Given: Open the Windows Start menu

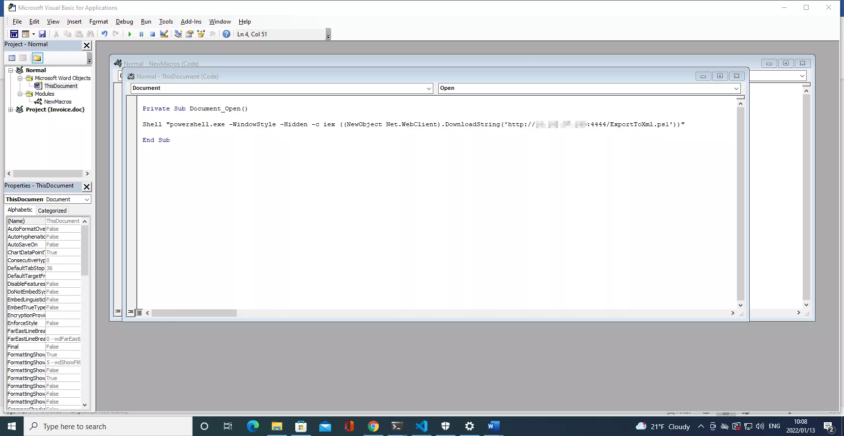Looking at the screenshot, I should coord(12,426).
